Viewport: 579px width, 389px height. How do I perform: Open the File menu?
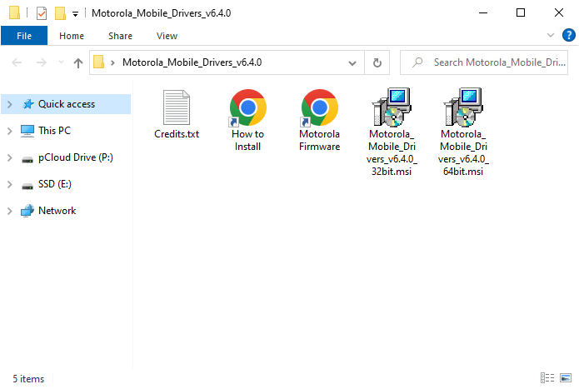click(x=24, y=36)
